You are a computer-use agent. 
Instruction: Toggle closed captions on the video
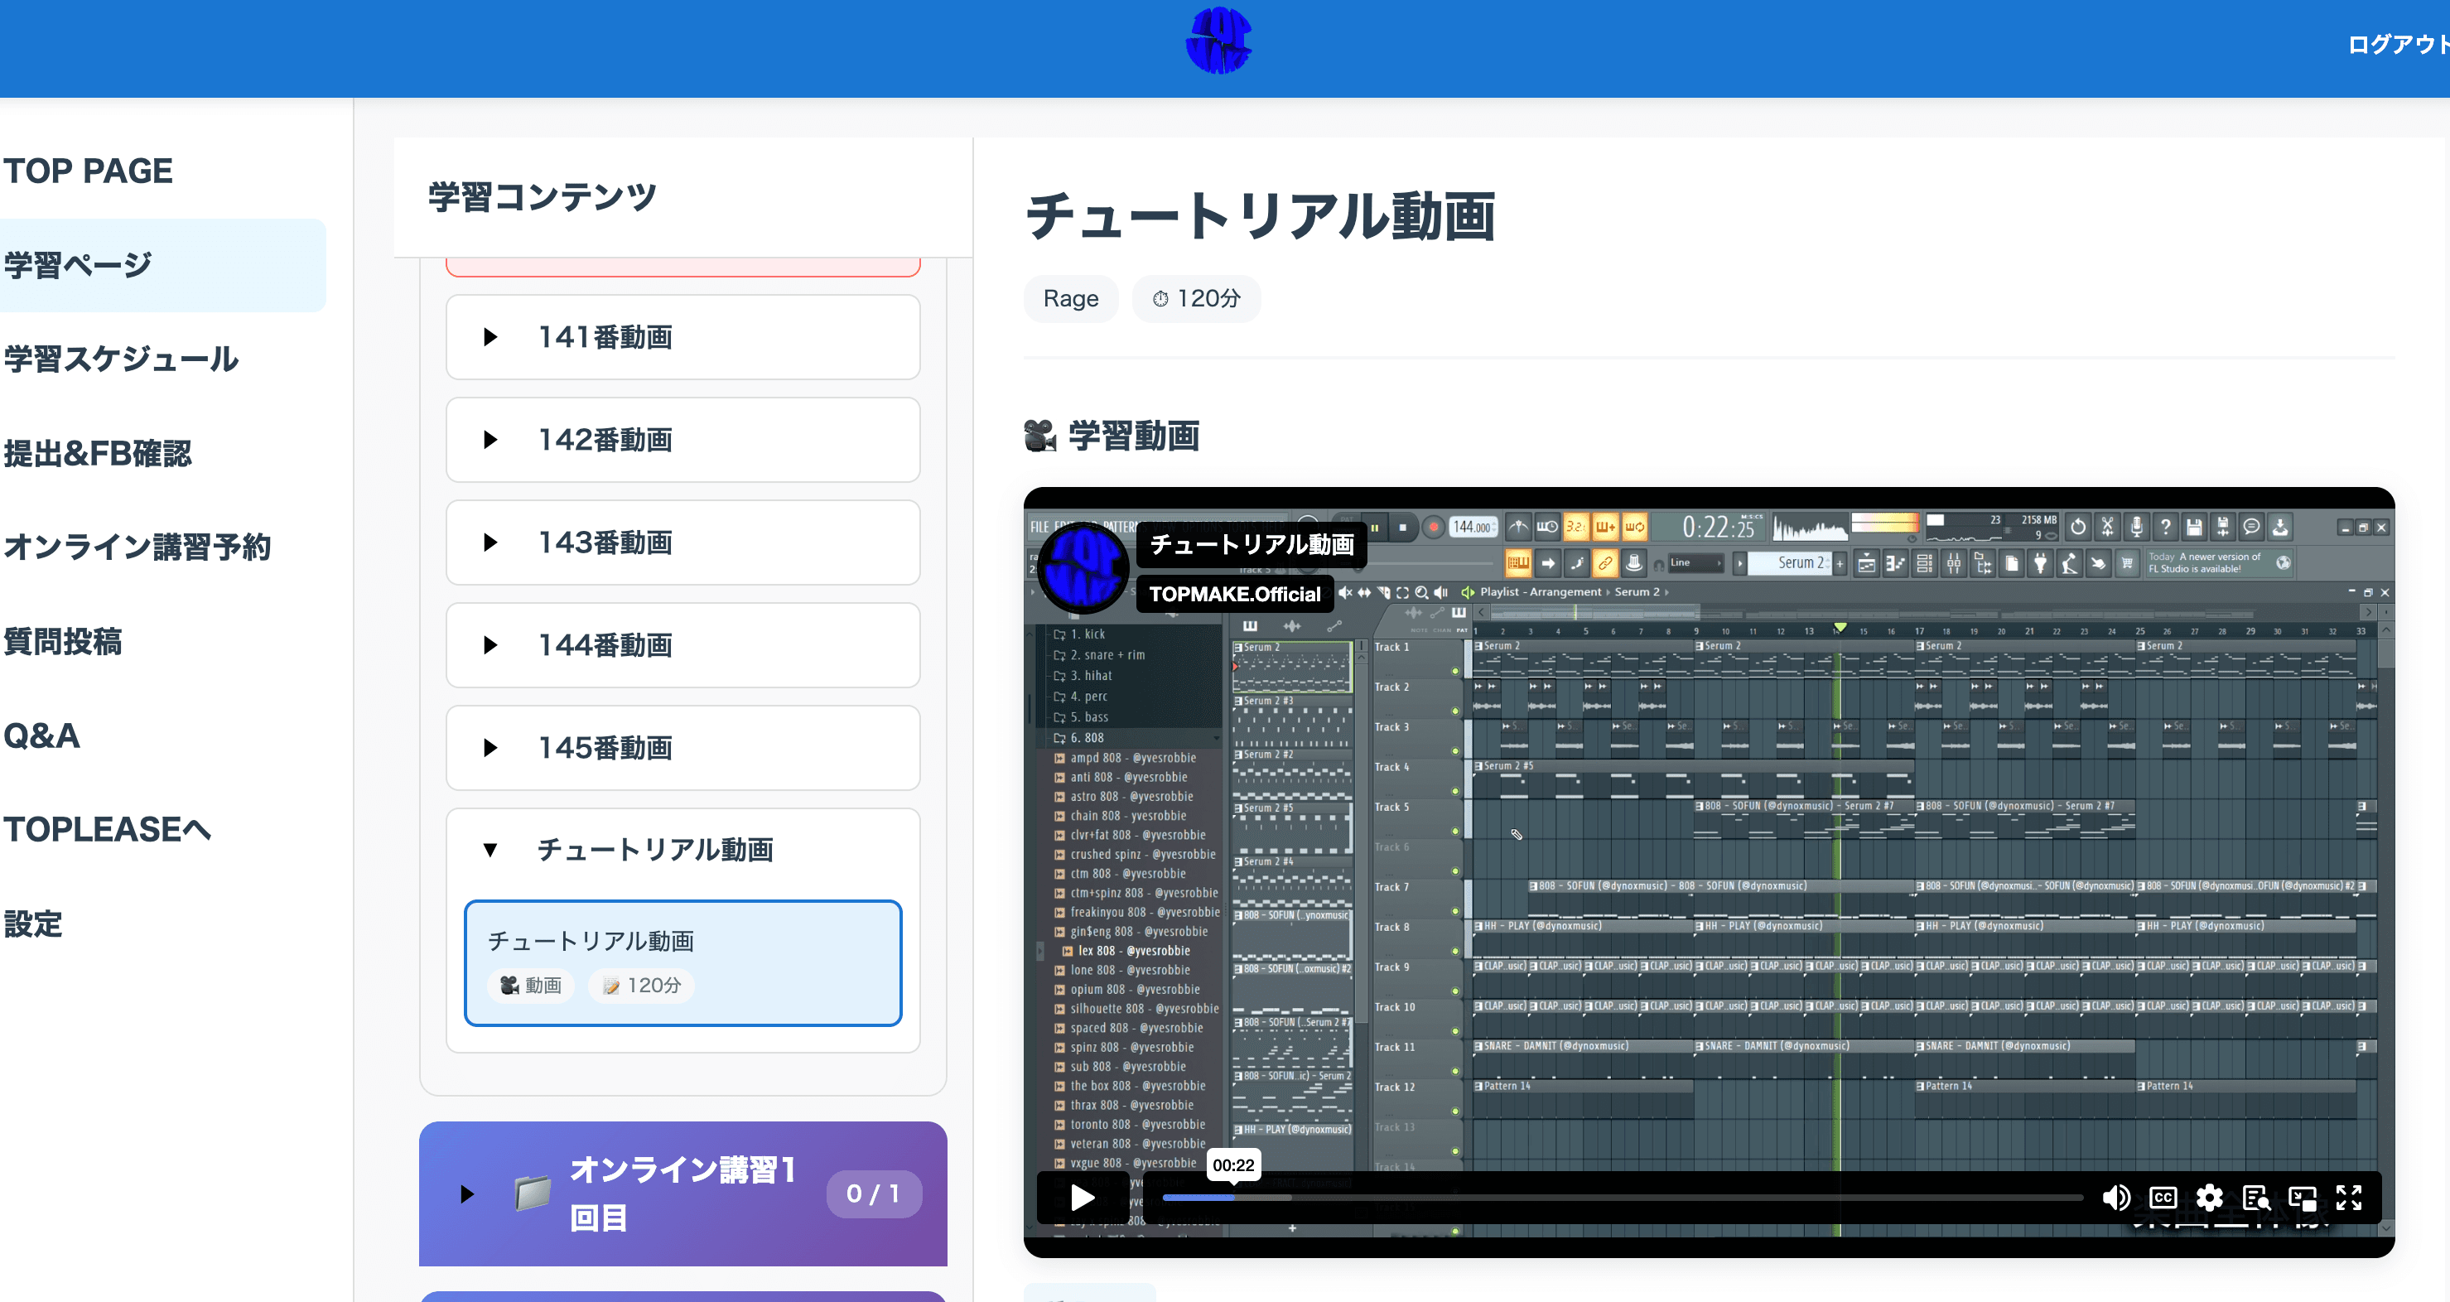coord(2163,1198)
